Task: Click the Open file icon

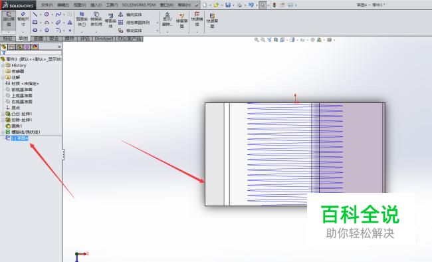Action: click(x=216, y=5)
